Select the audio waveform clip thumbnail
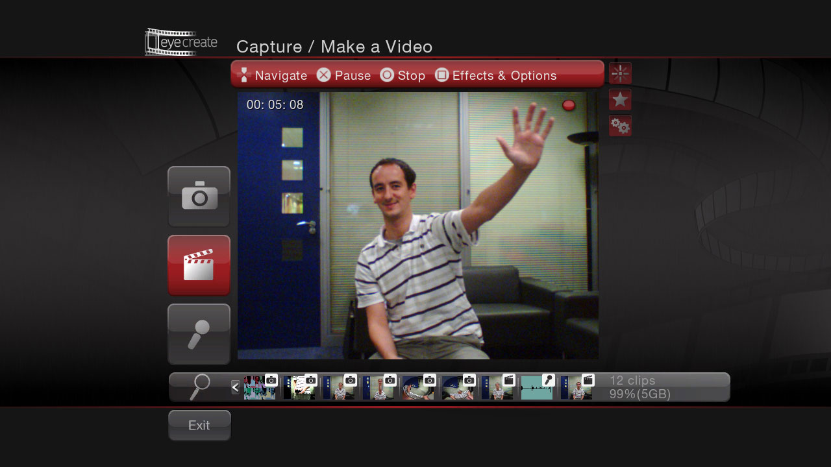The height and width of the screenshot is (467, 831). (x=538, y=387)
